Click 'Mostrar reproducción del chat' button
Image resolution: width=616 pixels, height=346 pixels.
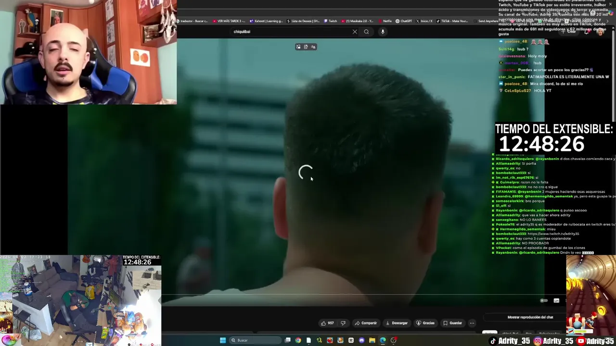click(530, 317)
